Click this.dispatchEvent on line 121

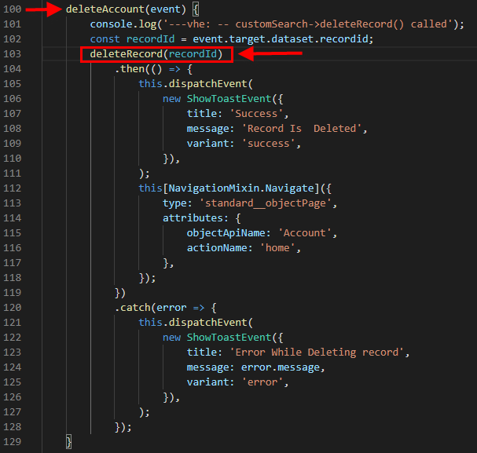(193, 323)
